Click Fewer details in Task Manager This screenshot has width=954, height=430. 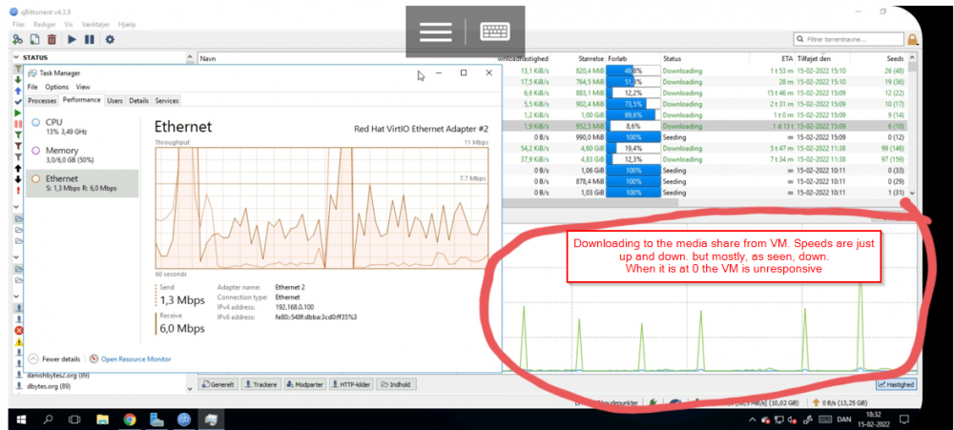(x=55, y=358)
